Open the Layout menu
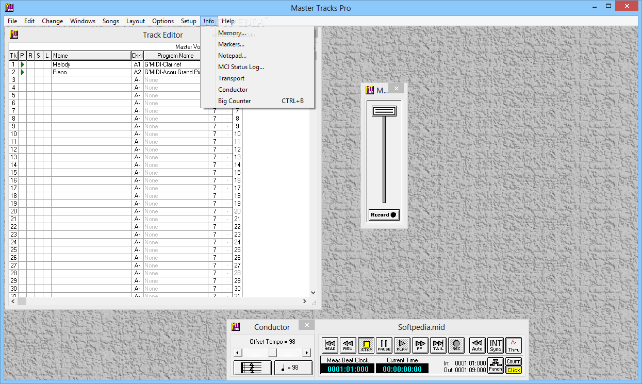642x384 pixels. pos(136,21)
